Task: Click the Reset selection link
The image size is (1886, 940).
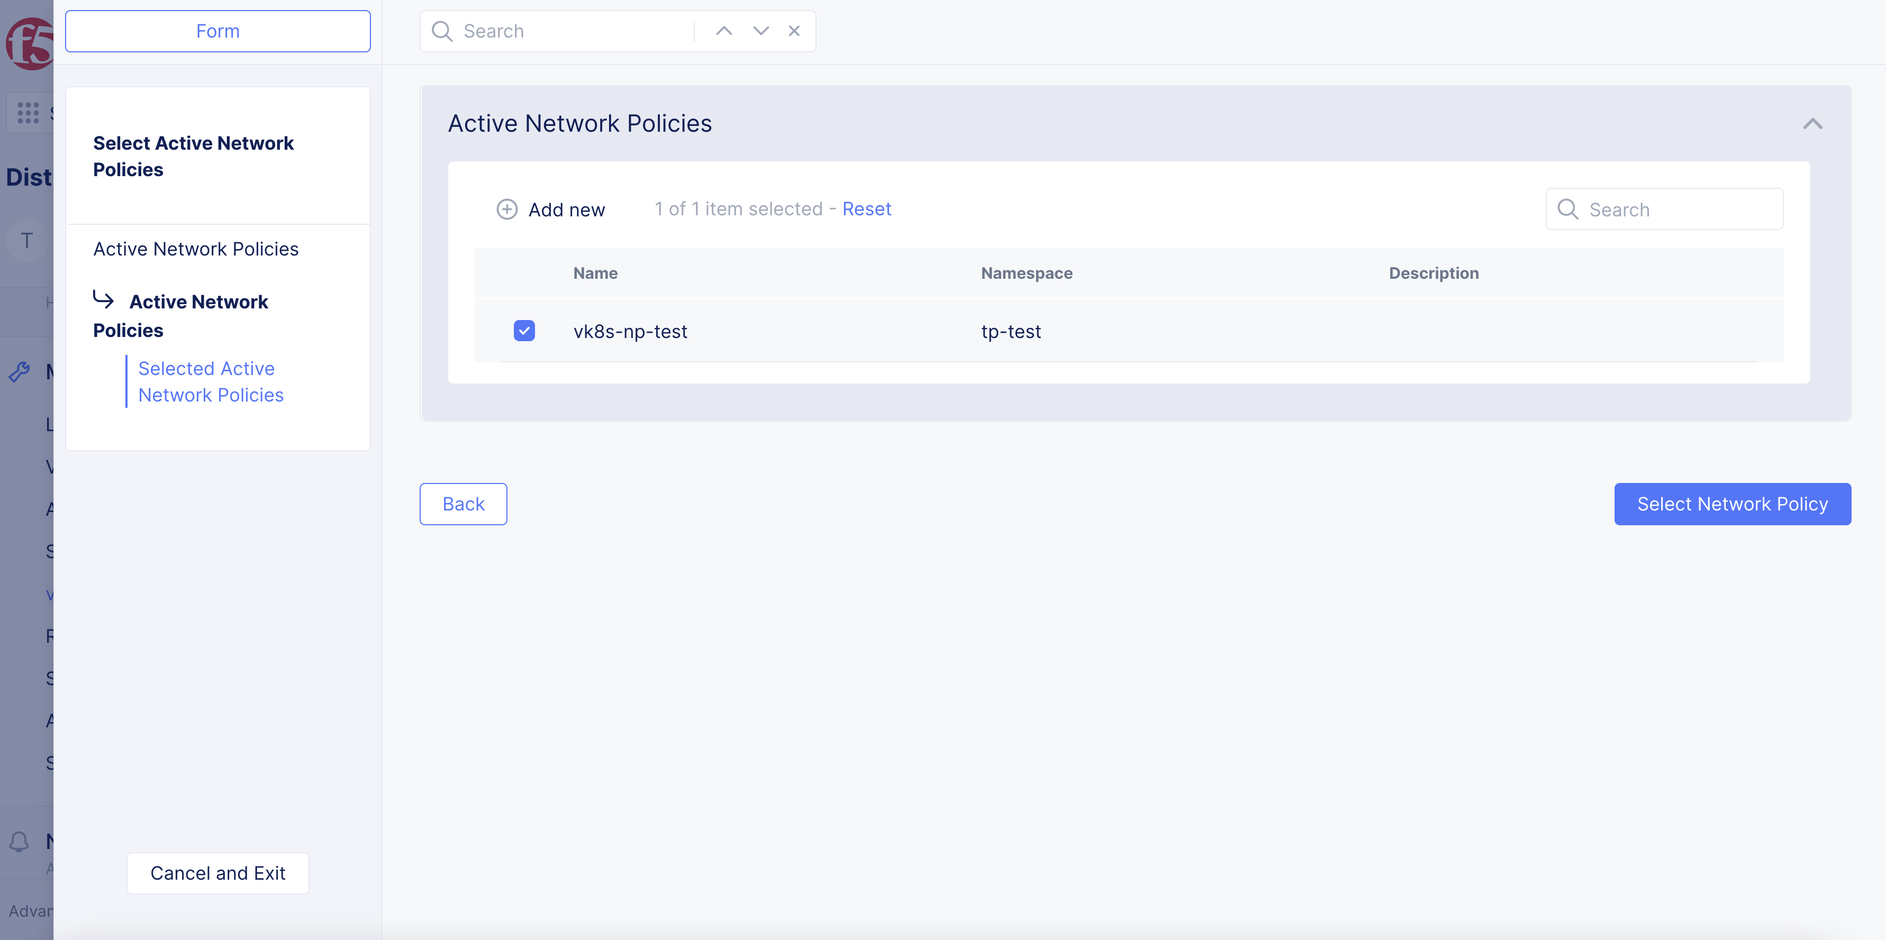Action: point(866,208)
